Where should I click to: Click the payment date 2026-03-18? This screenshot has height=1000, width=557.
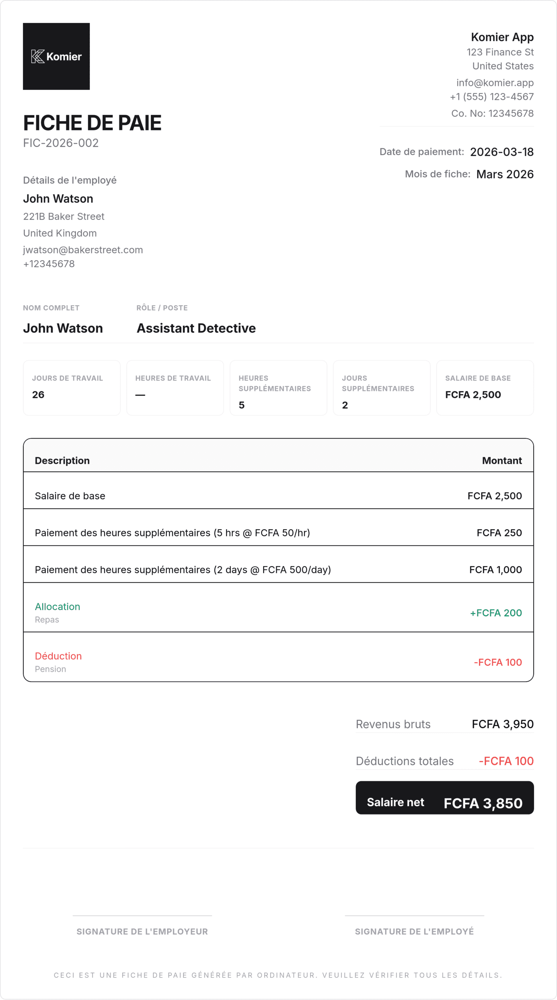(x=502, y=152)
